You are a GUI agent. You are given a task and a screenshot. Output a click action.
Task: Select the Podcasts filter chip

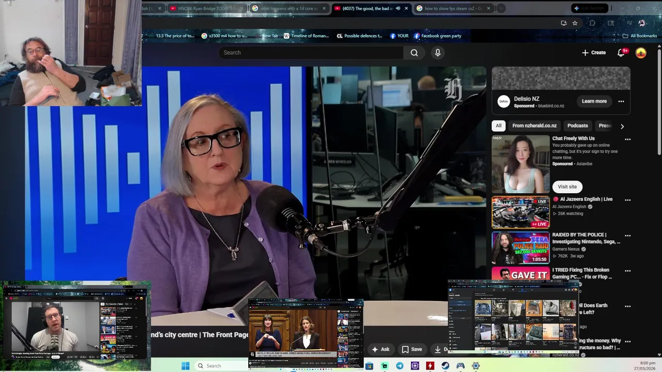pyautogui.click(x=578, y=126)
